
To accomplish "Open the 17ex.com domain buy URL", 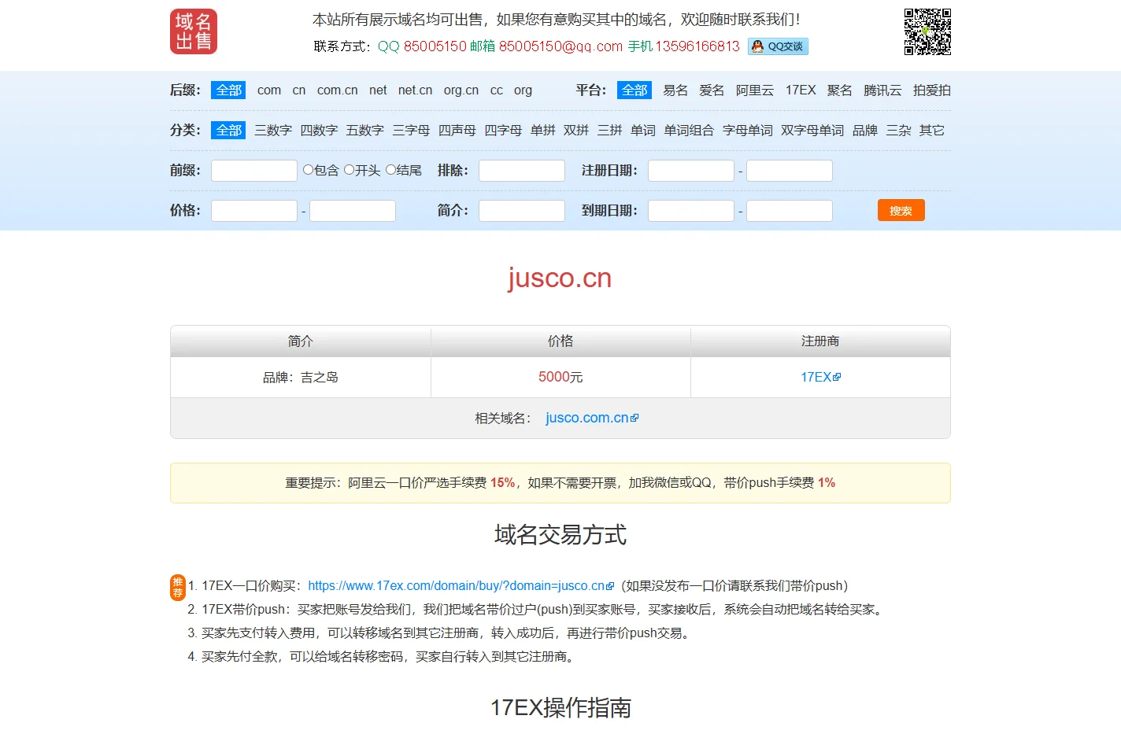I will [456, 586].
